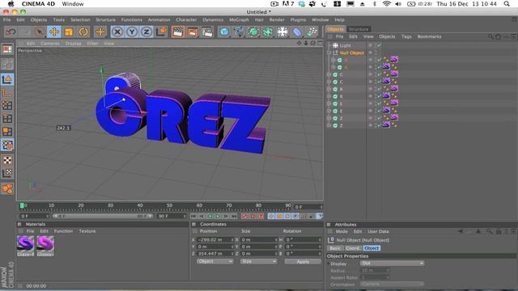Viewport: 518px width, 291px height.
Task: Open Spotlight search in the macOS menu bar
Action: click(x=507, y=4)
